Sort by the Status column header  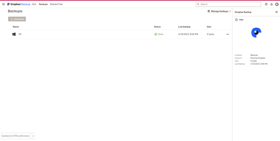tap(157, 27)
